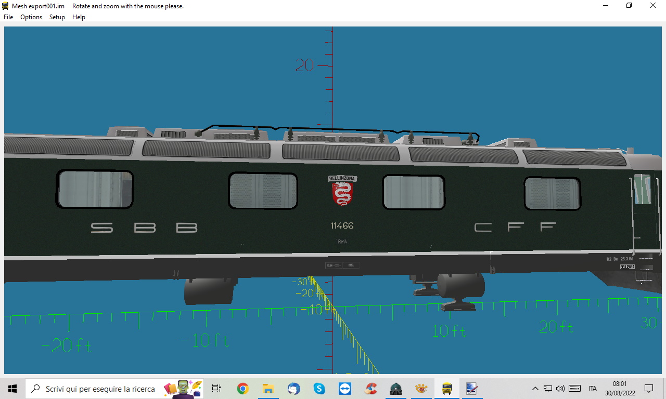
Task: Open the touch keyboard tray icon
Action: pyautogui.click(x=575, y=389)
